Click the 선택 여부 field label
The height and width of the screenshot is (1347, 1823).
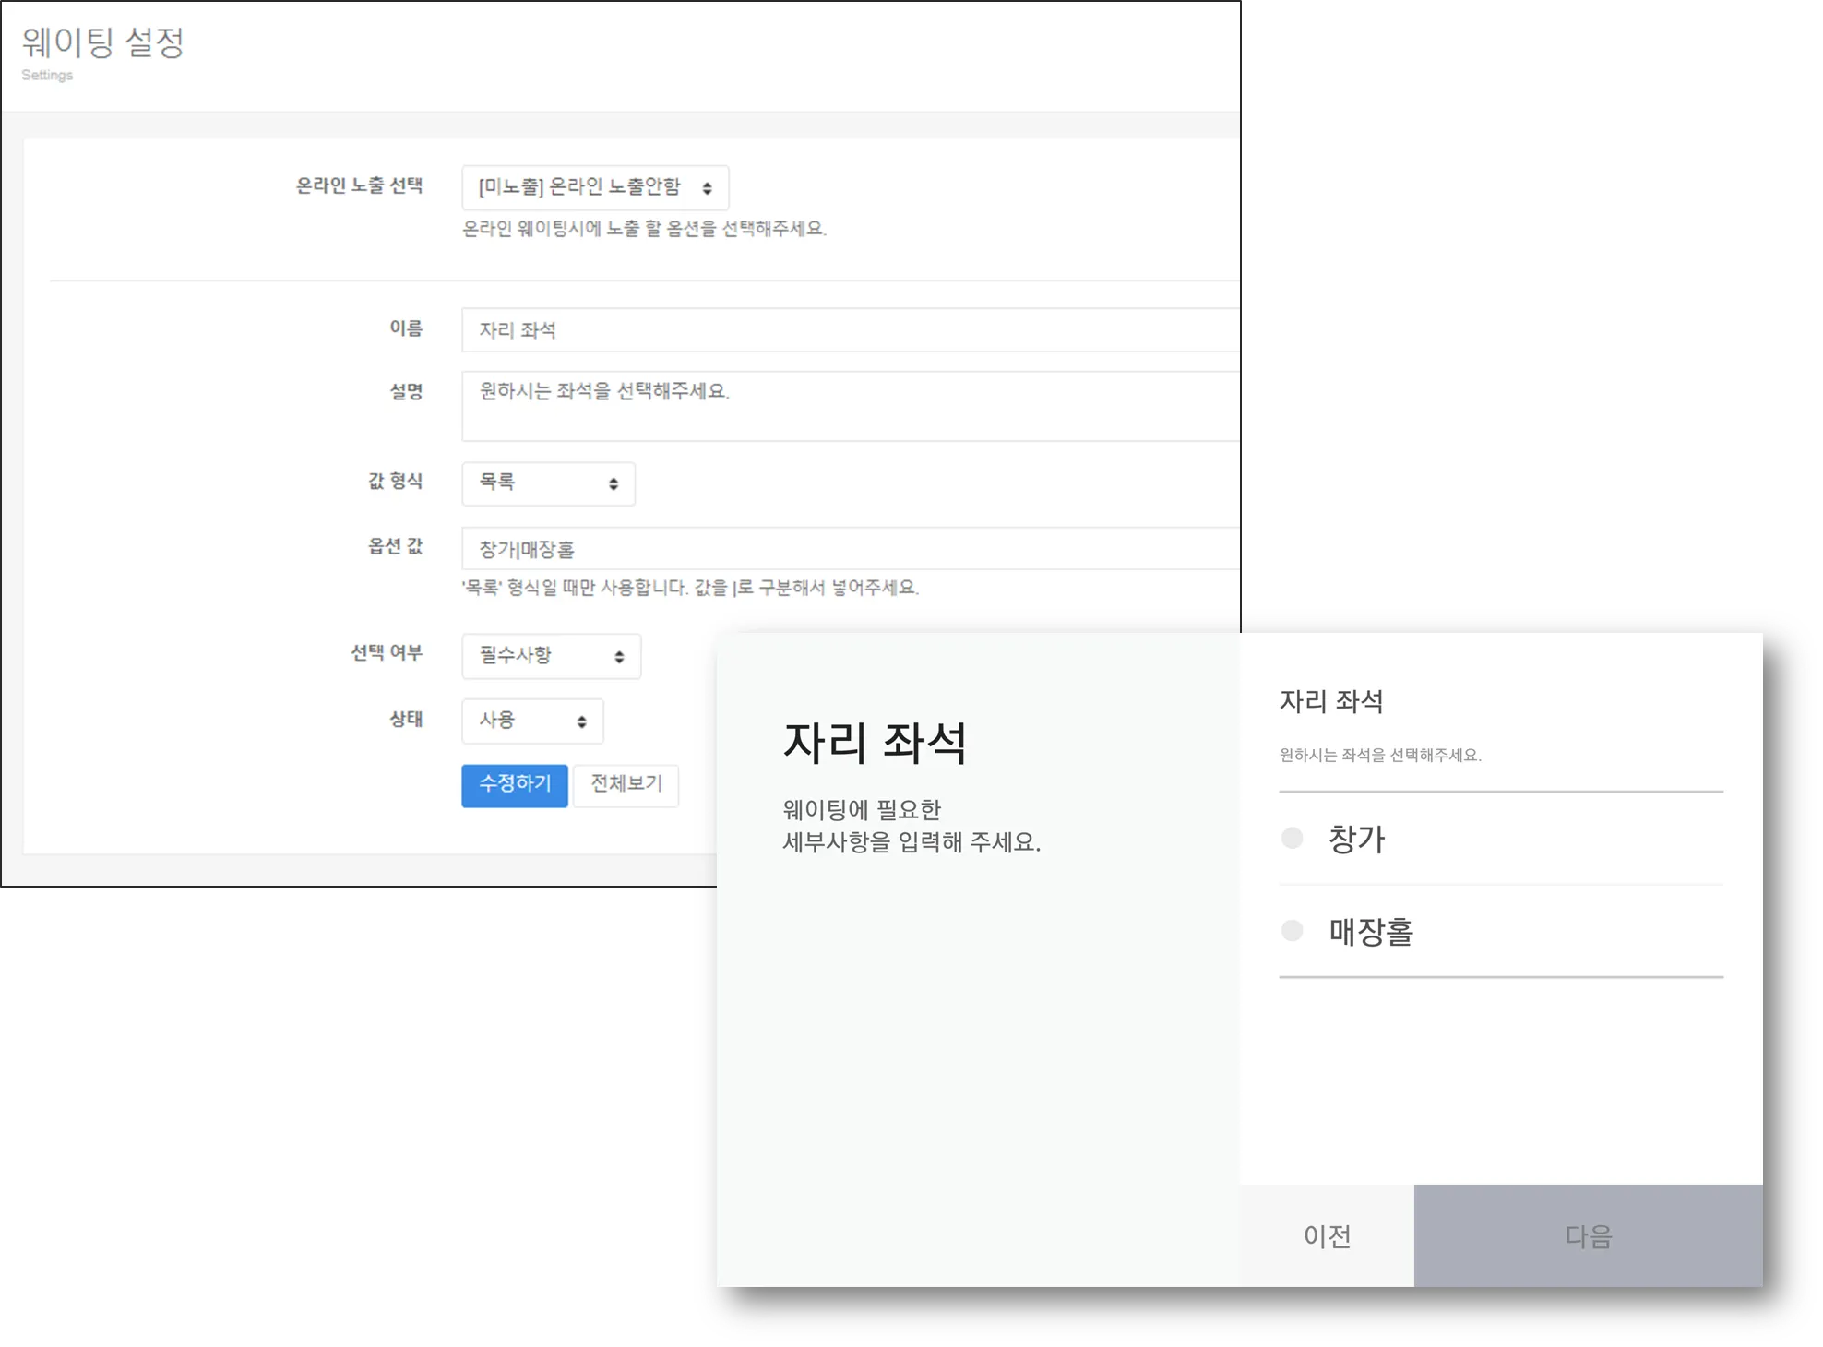tap(386, 652)
